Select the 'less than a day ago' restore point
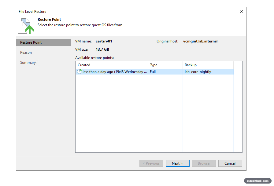The width and height of the screenshot is (274, 186). tap(155, 72)
